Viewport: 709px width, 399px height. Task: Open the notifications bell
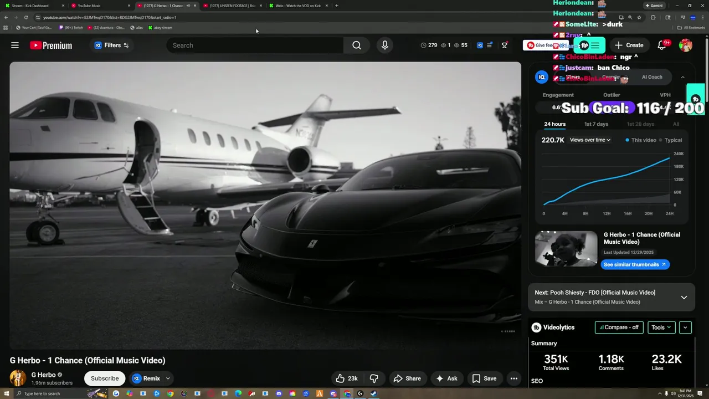[x=662, y=45]
